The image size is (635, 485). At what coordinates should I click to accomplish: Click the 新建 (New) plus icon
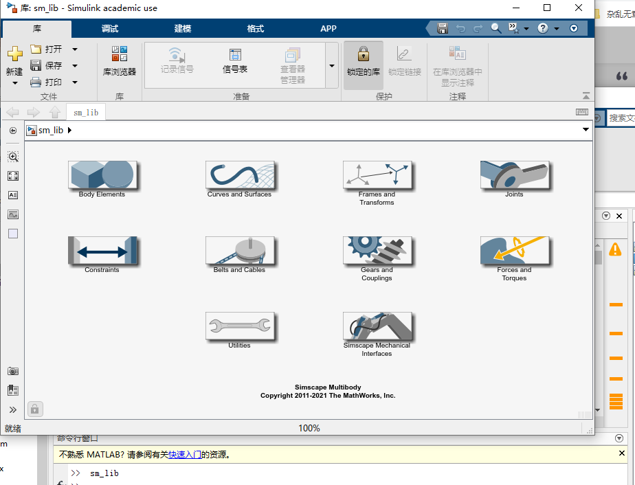(14, 54)
